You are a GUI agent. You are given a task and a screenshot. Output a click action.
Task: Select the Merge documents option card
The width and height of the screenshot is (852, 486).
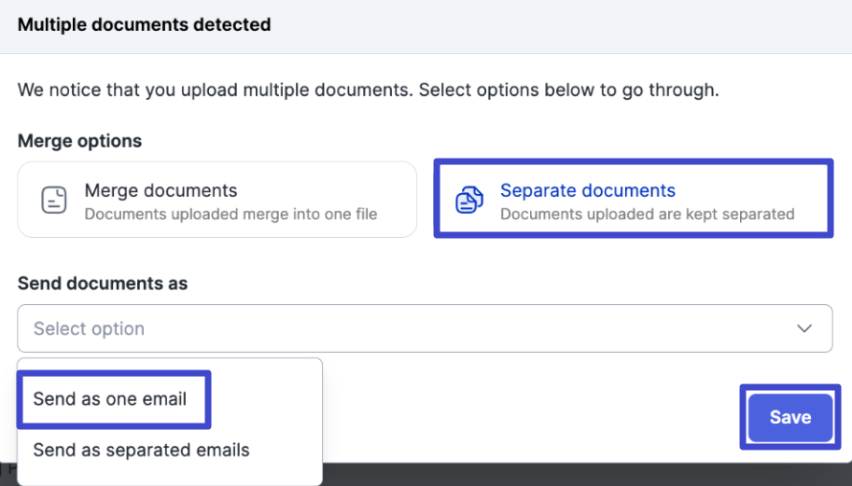[216, 200]
